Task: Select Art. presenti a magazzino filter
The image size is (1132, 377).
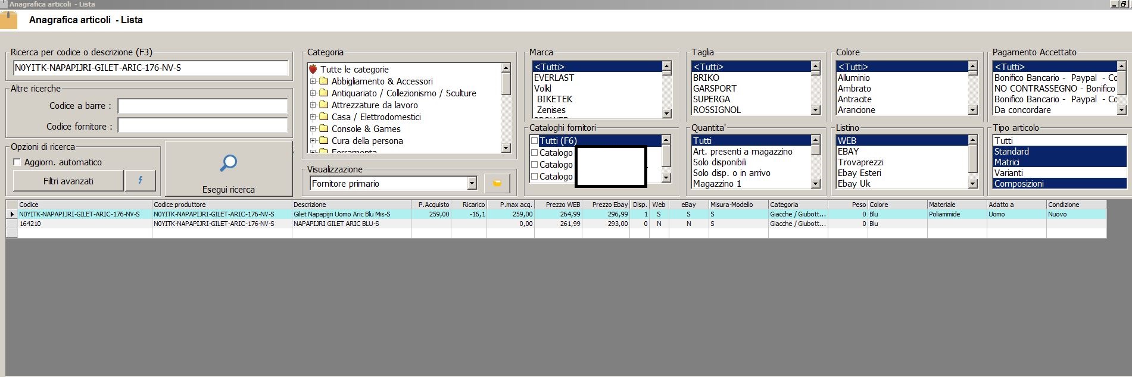Action: click(750, 152)
